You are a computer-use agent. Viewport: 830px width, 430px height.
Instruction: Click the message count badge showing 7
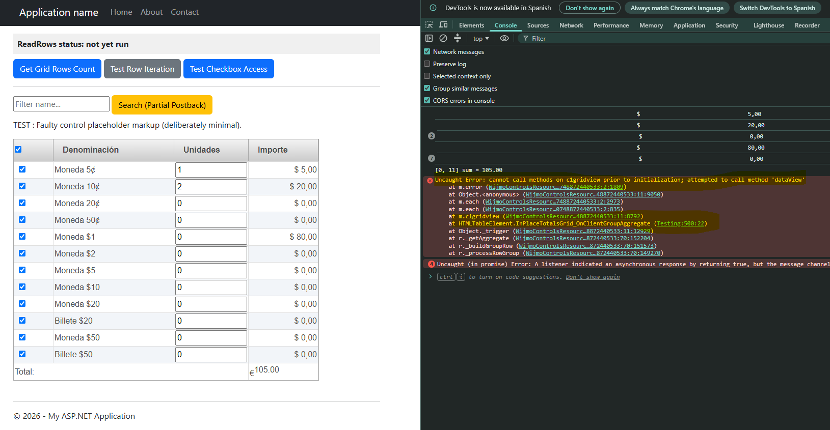[x=432, y=158]
